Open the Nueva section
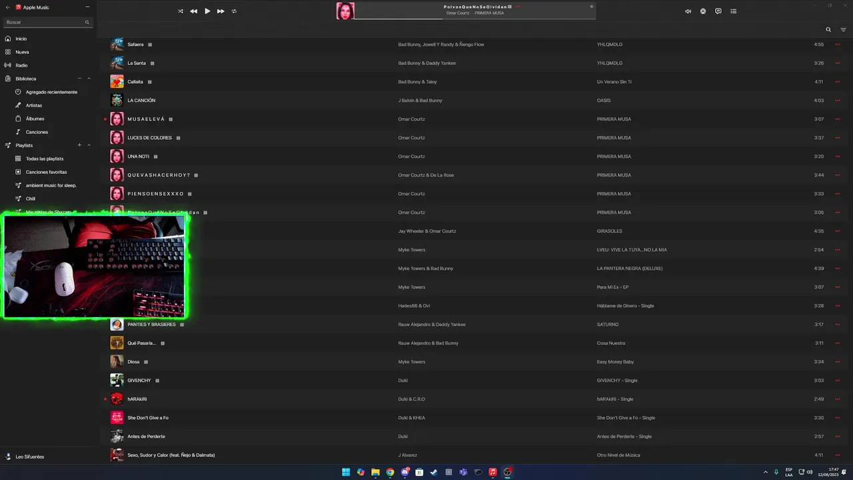 (22, 52)
